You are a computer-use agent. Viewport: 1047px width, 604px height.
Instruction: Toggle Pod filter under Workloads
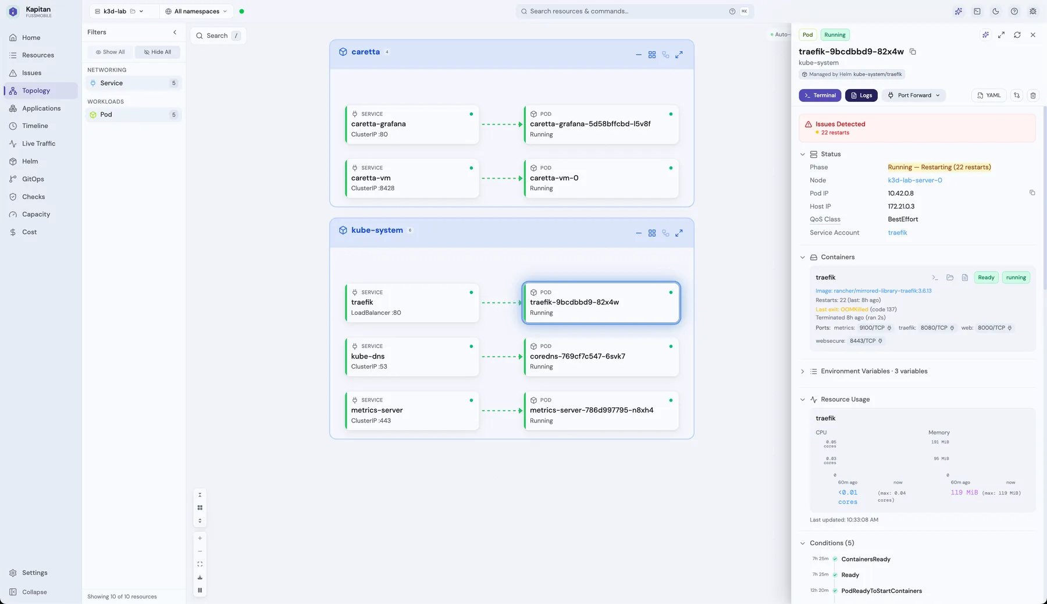click(x=134, y=115)
